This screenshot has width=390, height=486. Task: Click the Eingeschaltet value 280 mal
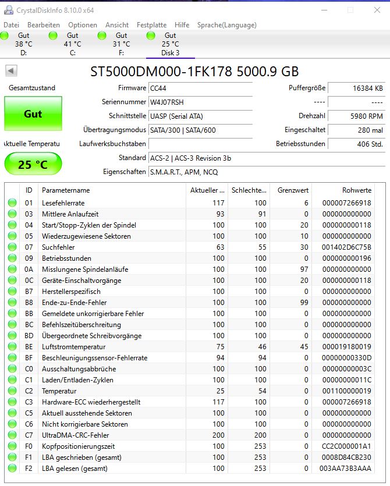pos(356,130)
